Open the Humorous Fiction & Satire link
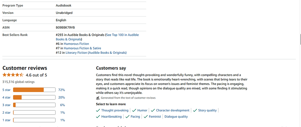The image size is (301, 127). [82, 48]
